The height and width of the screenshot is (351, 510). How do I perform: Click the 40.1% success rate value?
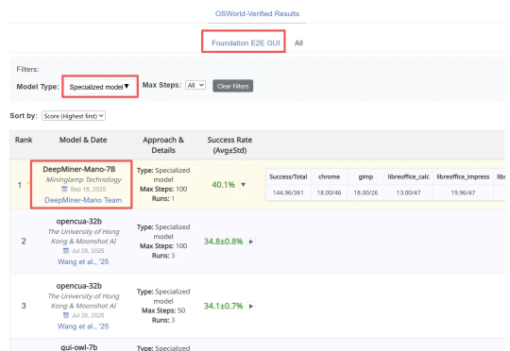[x=223, y=185]
